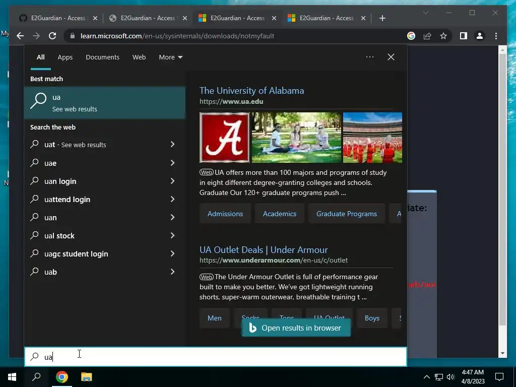Image resolution: width=516 pixels, height=387 pixels.
Task: Click the Academics quick link
Action: click(279, 214)
